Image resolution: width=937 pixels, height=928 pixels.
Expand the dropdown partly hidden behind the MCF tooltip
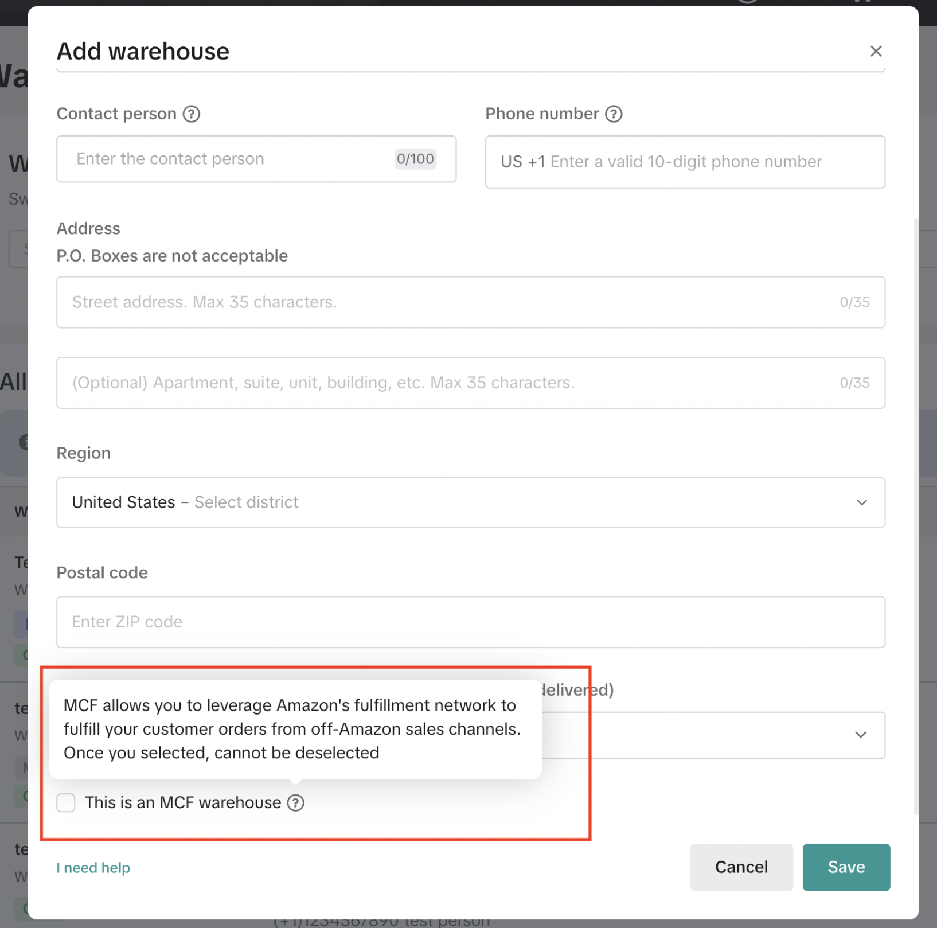[860, 735]
